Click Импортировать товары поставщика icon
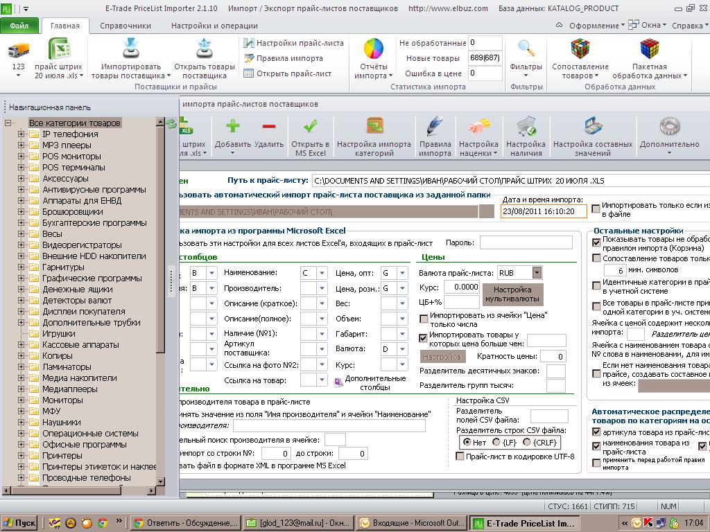710x532 pixels. 131,49
